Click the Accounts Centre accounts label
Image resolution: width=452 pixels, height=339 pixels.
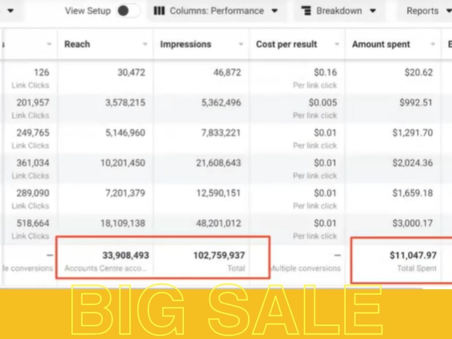pyautogui.click(x=105, y=268)
